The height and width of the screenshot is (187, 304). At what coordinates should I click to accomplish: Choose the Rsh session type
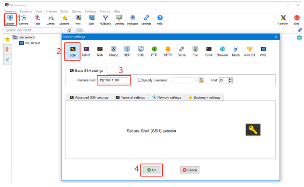100,52
